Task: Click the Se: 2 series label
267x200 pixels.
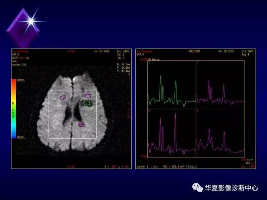Action: 121,55
